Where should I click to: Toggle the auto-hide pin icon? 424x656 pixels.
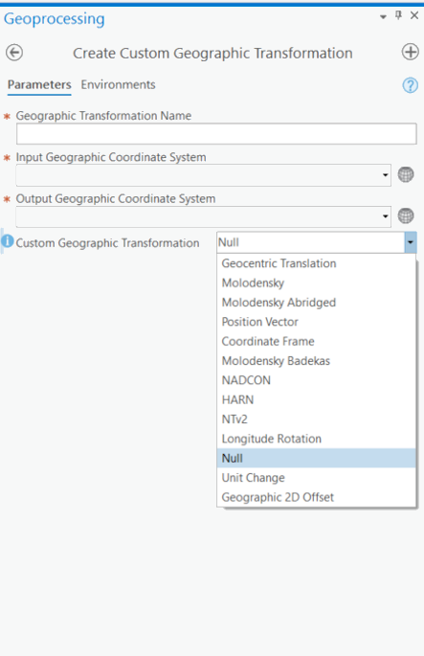tap(398, 15)
